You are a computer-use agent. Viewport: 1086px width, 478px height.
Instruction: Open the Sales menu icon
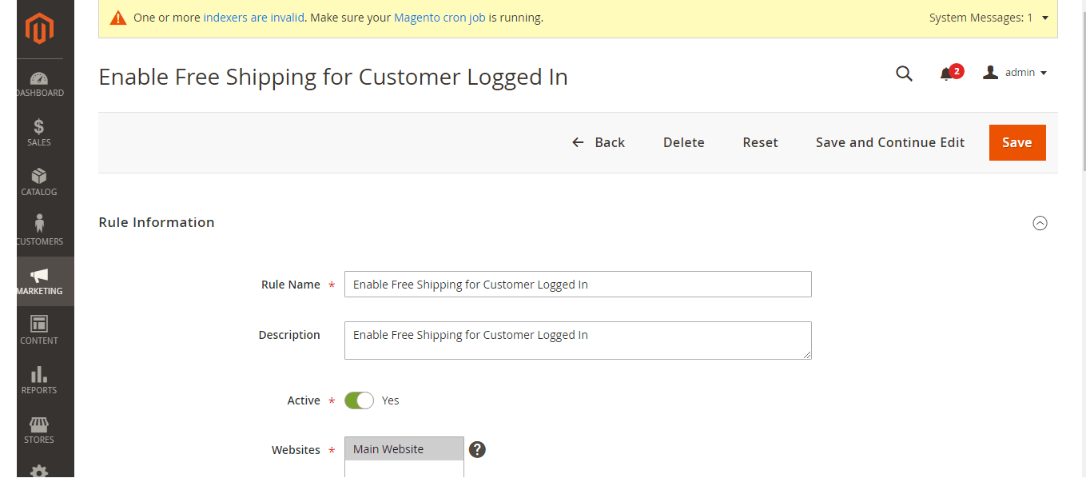(39, 133)
